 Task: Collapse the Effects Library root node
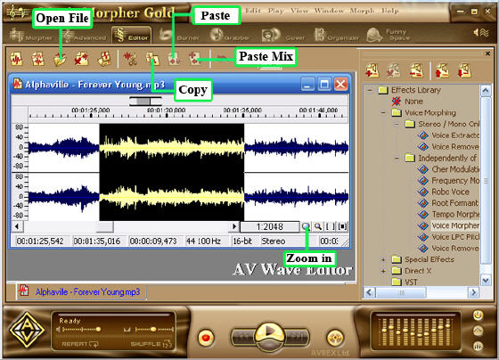click(x=370, y=90)
